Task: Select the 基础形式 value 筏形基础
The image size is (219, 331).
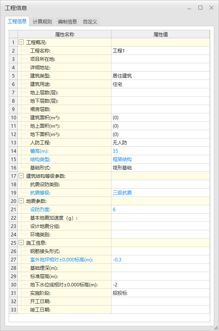Action: [x=160, y=167]
